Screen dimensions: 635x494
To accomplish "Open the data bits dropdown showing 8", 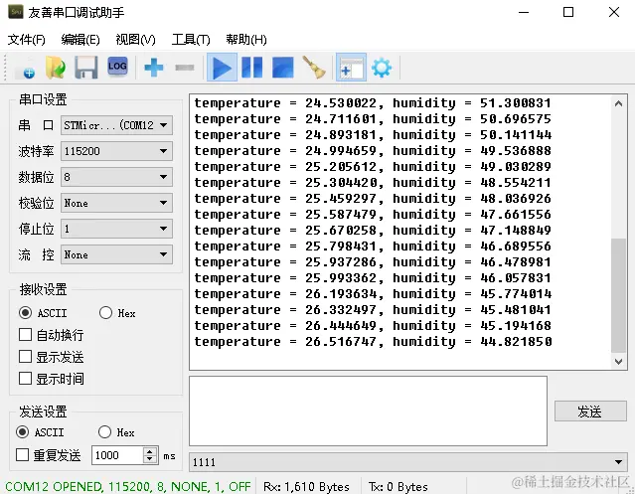I will click(x=116, y=177).
